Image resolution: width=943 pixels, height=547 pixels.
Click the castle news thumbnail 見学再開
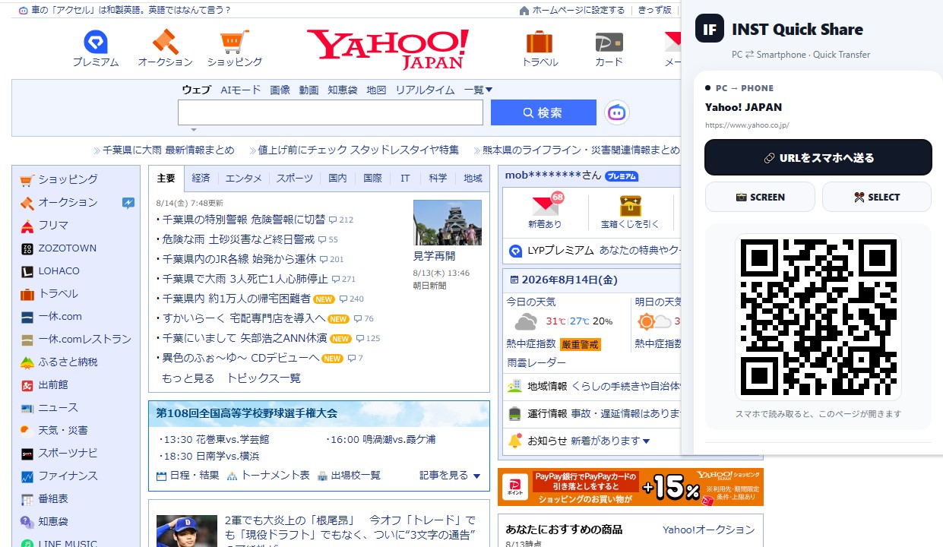click(447, 222)
